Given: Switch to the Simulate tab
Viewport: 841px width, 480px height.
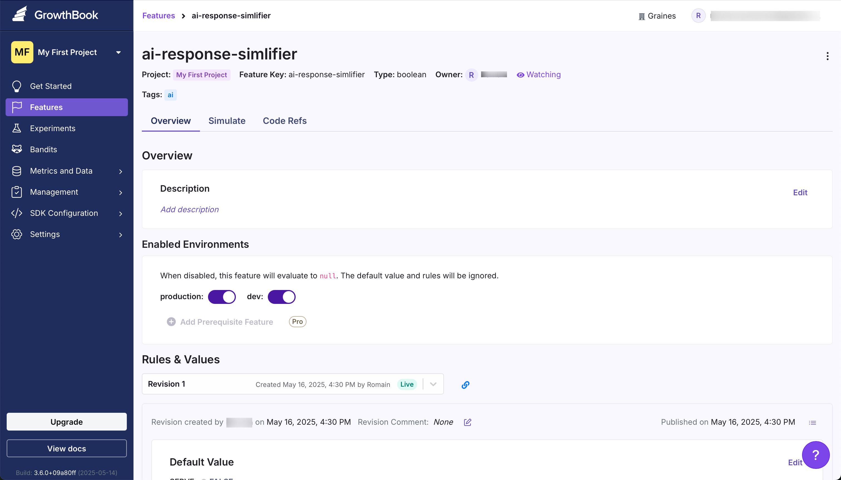Looking at the screenshot, I should click(x=227, y=121).
